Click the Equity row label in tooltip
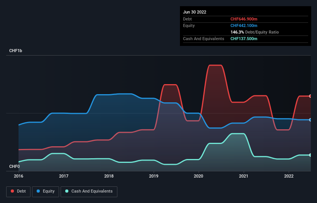Image resolution: width=317 pixels, height=203 pixels. click(x=189, y=25)
